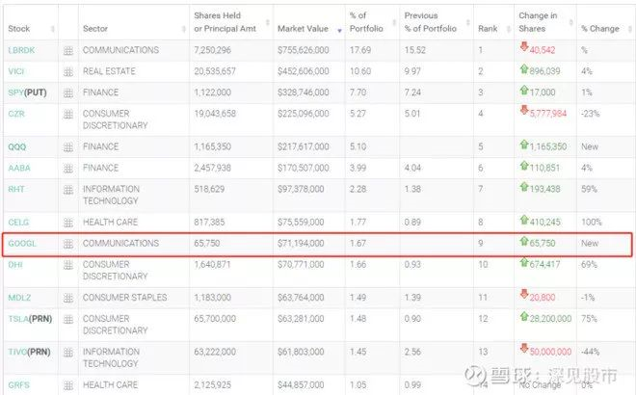Viewport: 636px width, 395px height.
Task: Sort table by Sector column
Action: point(184,29)
